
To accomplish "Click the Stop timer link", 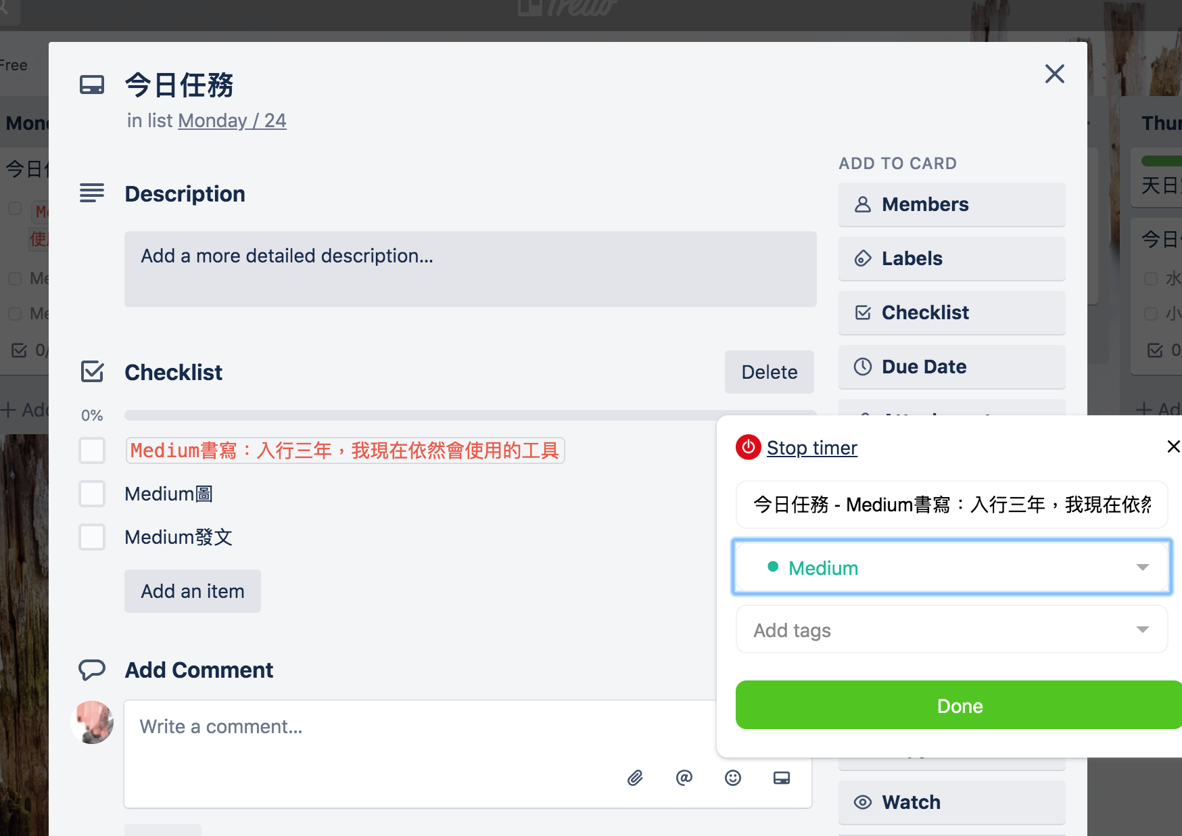I will tap(812, 448).
